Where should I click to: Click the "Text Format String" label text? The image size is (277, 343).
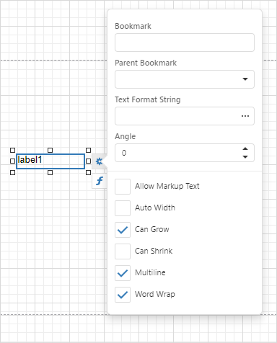click(x=148, y=99)
